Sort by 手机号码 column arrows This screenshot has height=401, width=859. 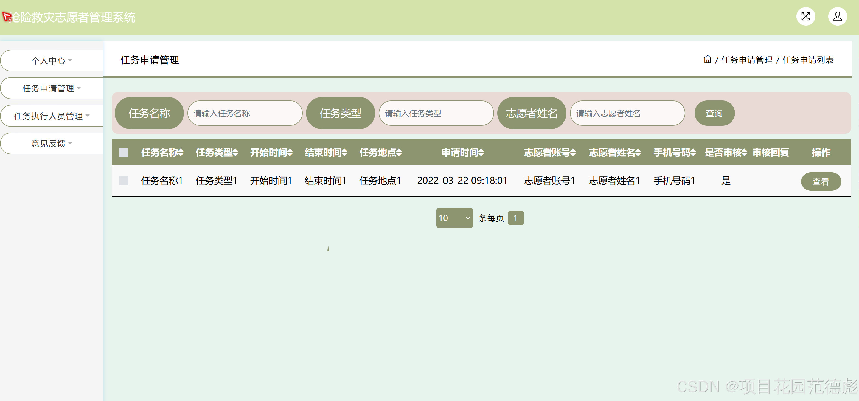[x=693, y=152]
